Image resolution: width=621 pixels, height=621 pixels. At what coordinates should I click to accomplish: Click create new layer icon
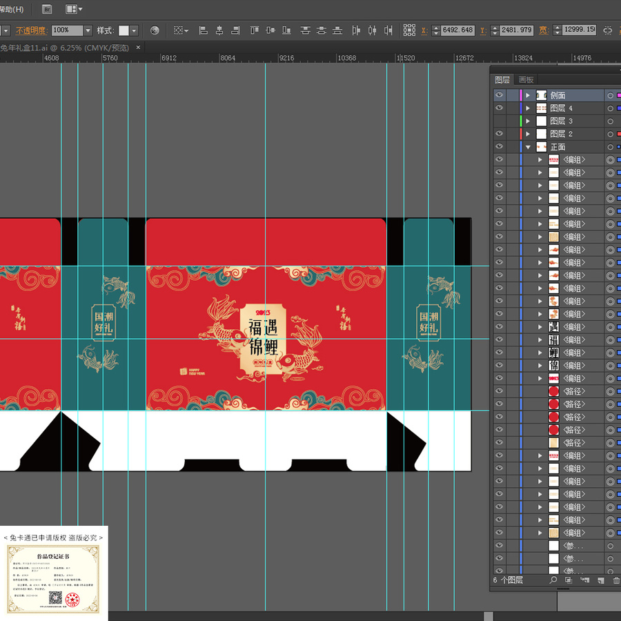[x=601, y=580]
